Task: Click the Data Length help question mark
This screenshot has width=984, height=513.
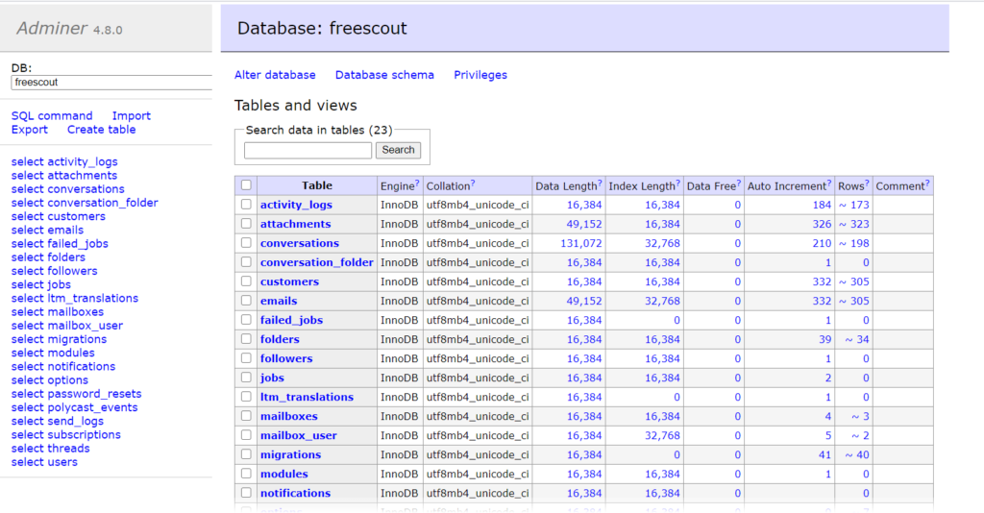Action: click(600, 183)
